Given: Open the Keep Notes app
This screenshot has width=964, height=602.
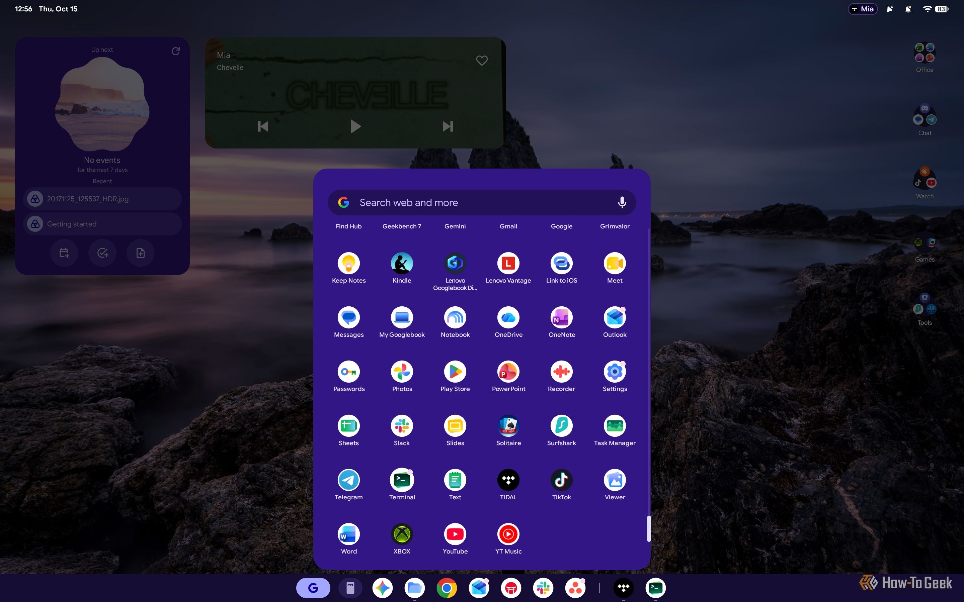Looking at the screenshot, I should (x=348, y=263).
